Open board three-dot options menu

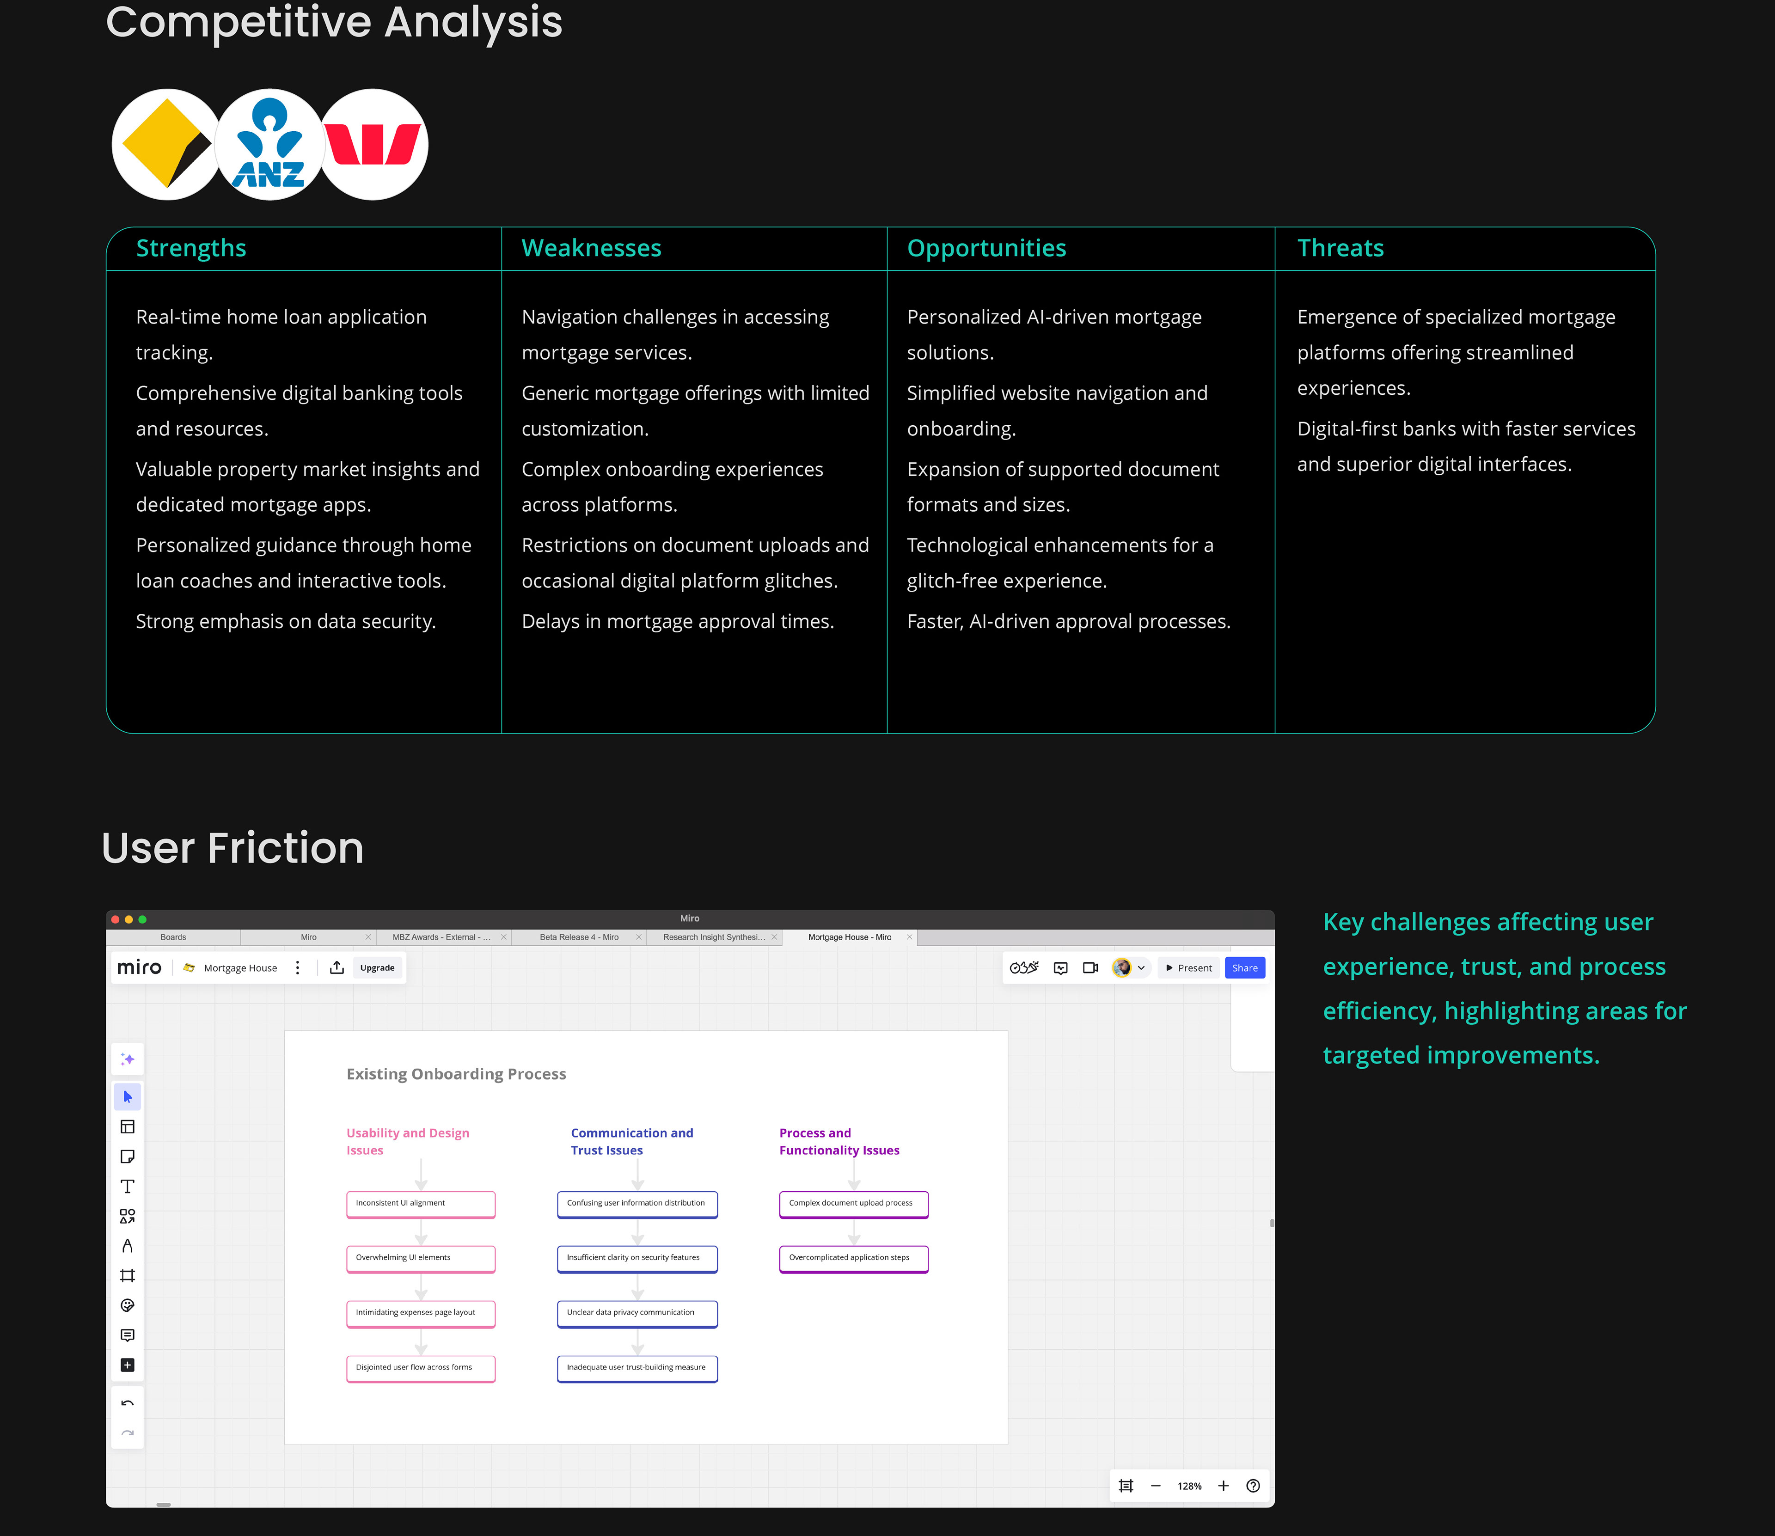coord(297,968)
